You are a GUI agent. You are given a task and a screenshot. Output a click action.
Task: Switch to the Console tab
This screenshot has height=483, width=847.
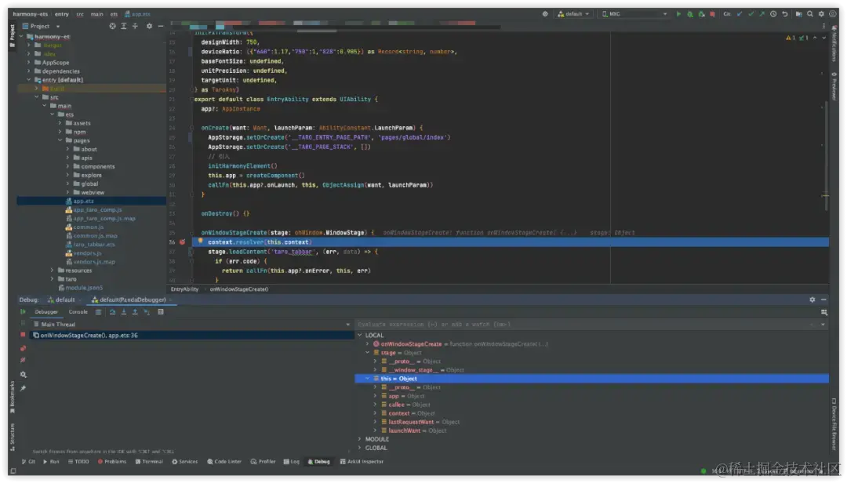tap(78, 312)
